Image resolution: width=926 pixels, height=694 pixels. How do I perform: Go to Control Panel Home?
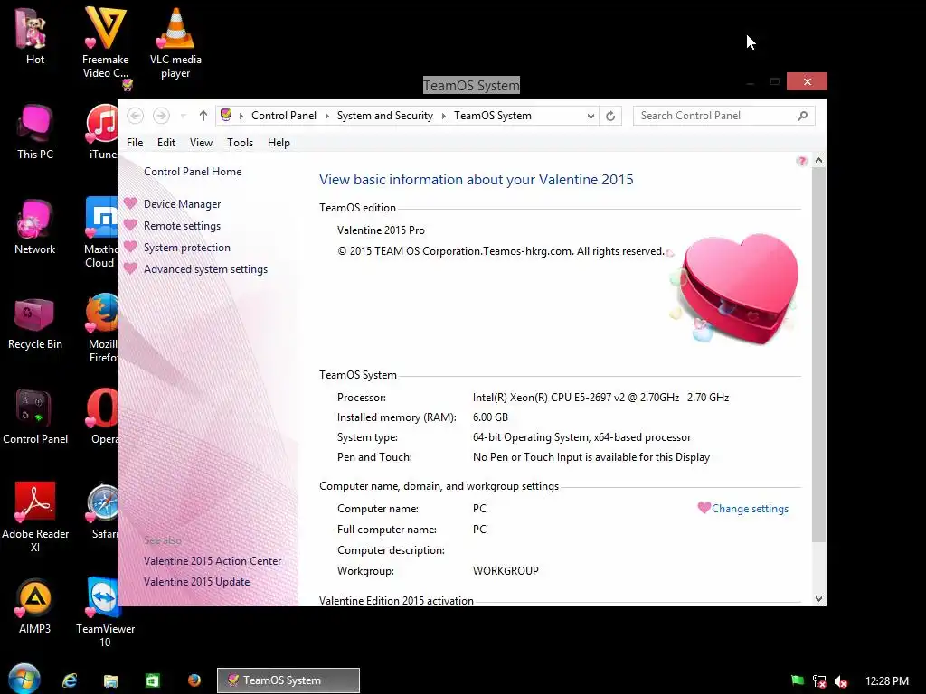tap(193, 171)
